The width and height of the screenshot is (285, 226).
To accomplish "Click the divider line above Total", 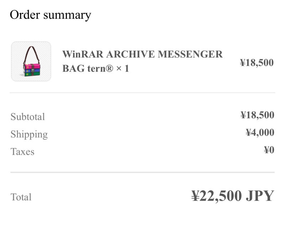I will (142, 172).
